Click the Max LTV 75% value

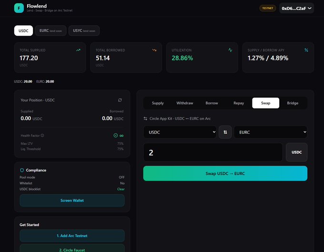click(121, 143)
